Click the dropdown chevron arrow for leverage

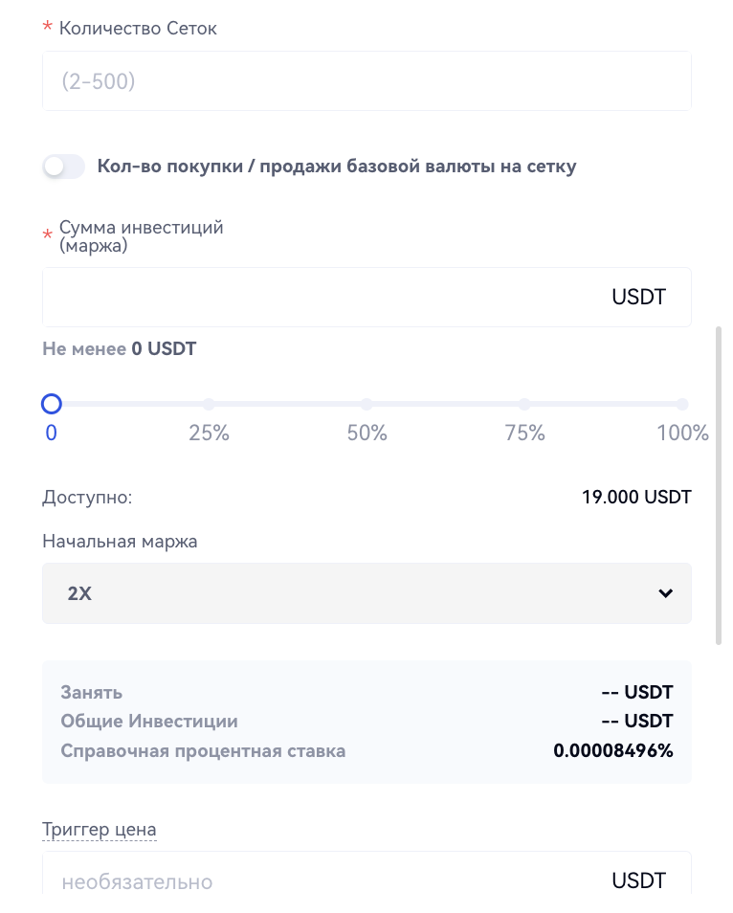pyautogui.click(x=666, y=593)
